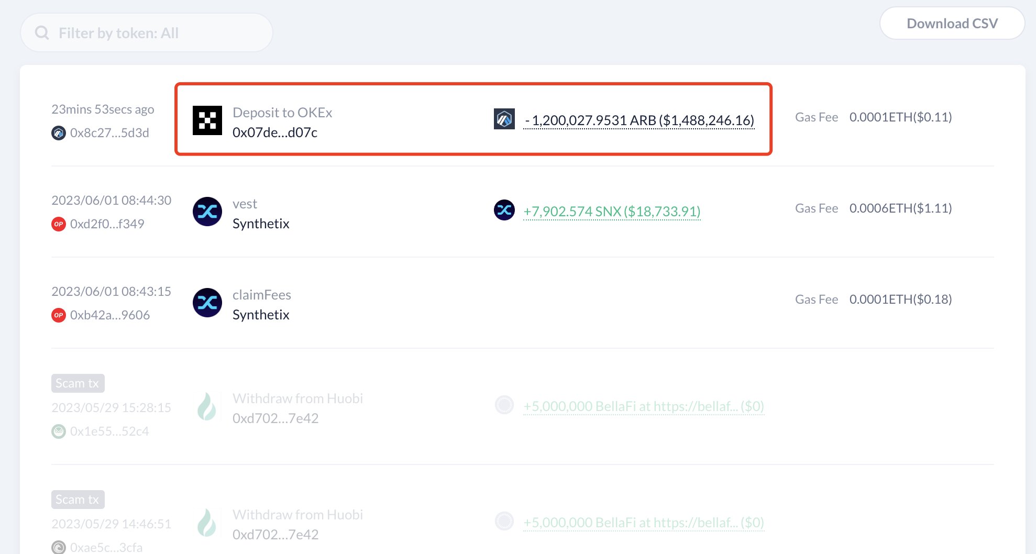
Task: Click Huobi flame icon in 15:28:15 row
Action: (x=207, y=407)
